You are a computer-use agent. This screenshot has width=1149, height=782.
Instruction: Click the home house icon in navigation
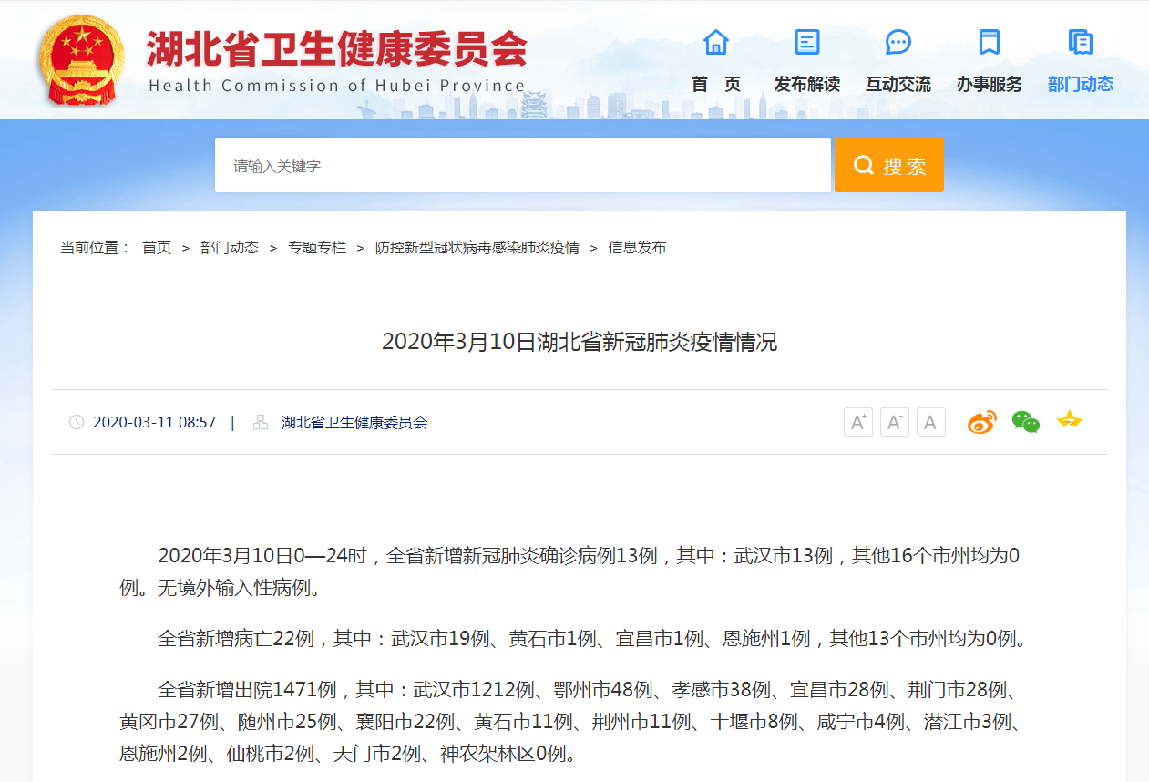pyautogui.click(x=716, y=42)
